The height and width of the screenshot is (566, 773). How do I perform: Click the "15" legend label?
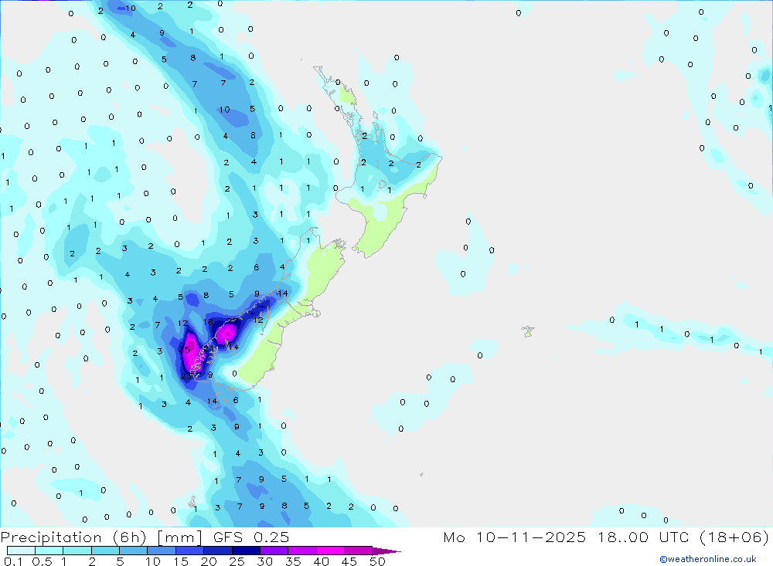180,561
